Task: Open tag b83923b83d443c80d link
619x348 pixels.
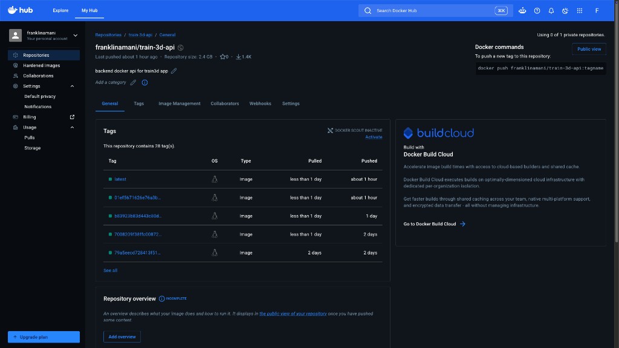Action: pos(138,216)
